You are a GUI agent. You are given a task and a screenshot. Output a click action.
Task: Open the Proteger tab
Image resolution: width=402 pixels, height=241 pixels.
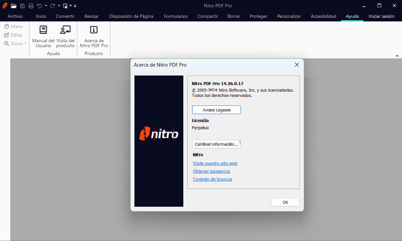point(258,16)
